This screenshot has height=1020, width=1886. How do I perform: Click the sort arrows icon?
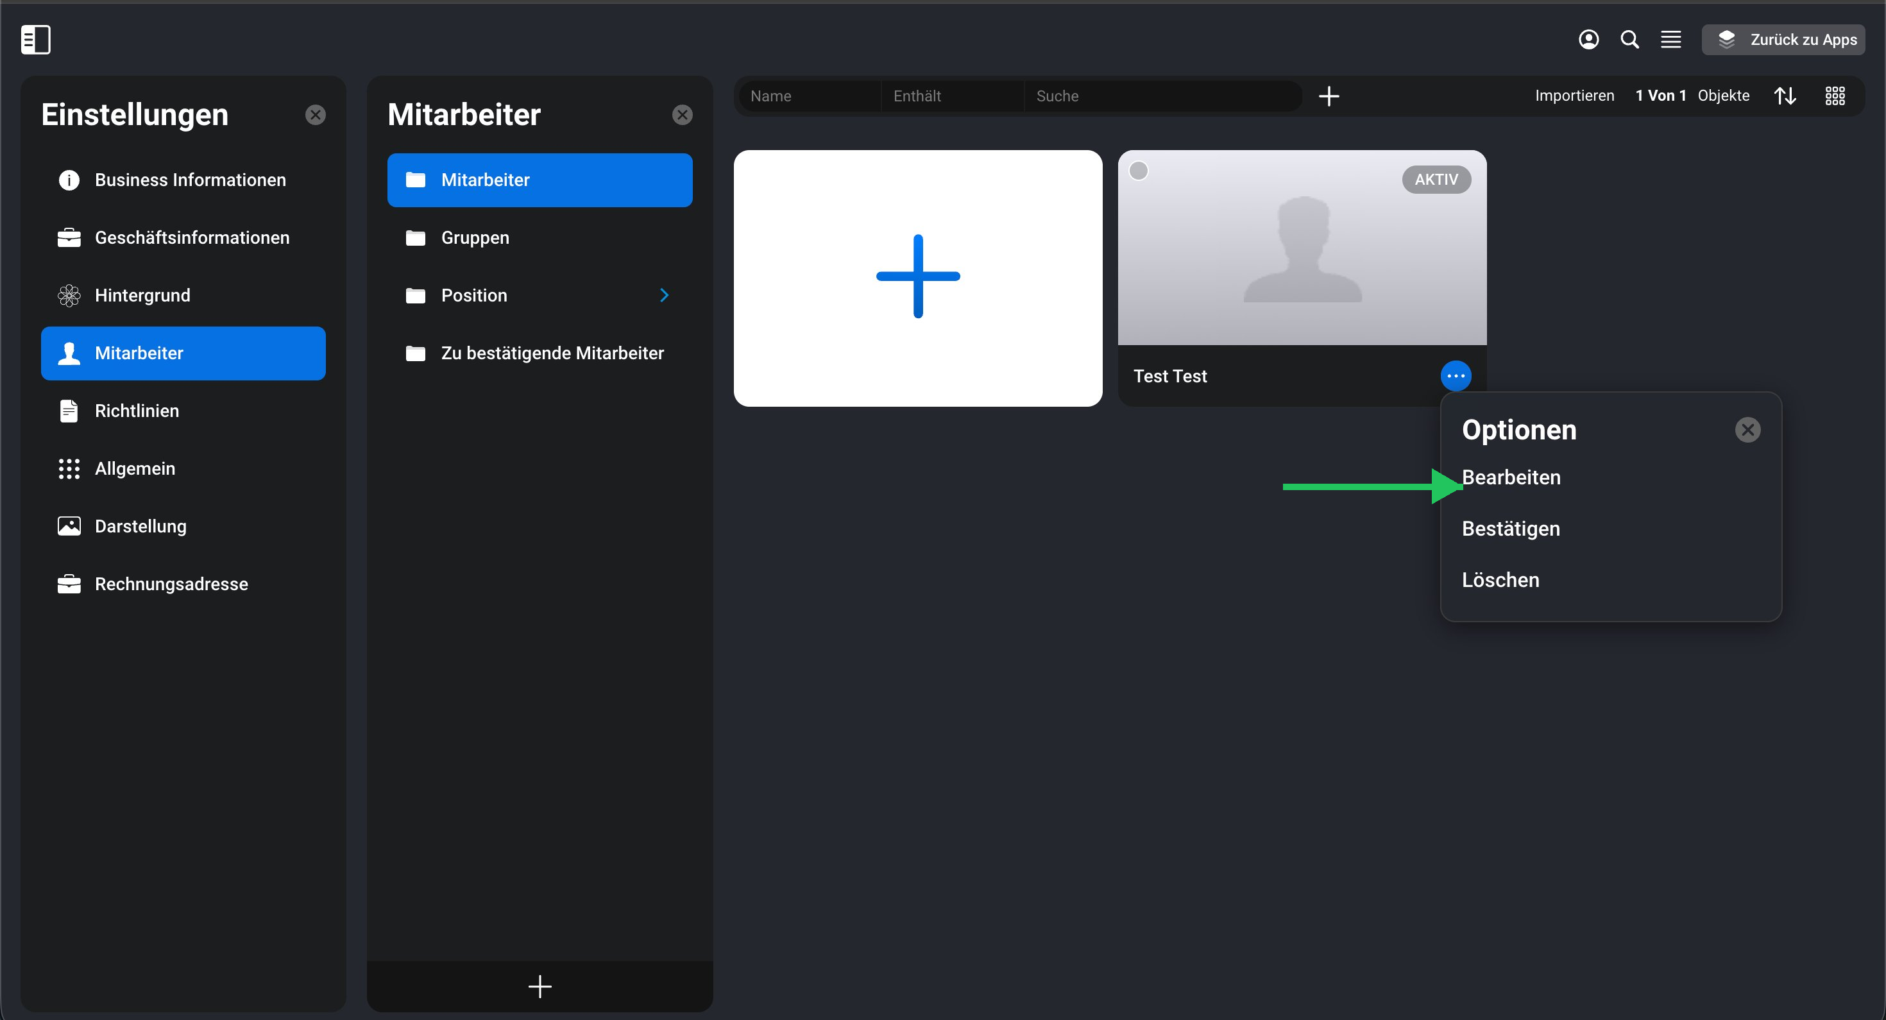(x=1784, y=96)
